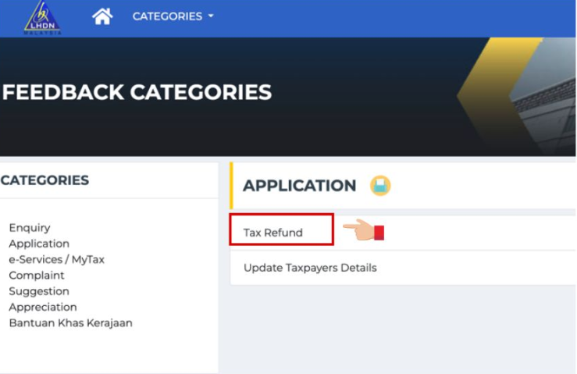This screenshot has height=374, width=577.
Task: Click the CATEGORIES sidebar panel header
Action: [x=45, y=180]
